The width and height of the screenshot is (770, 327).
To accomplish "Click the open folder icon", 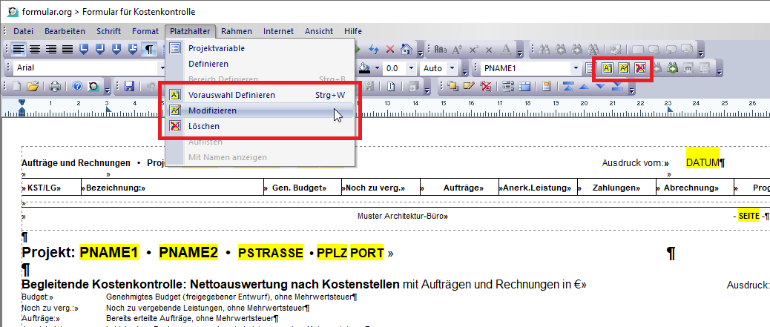I will [33, 86].
